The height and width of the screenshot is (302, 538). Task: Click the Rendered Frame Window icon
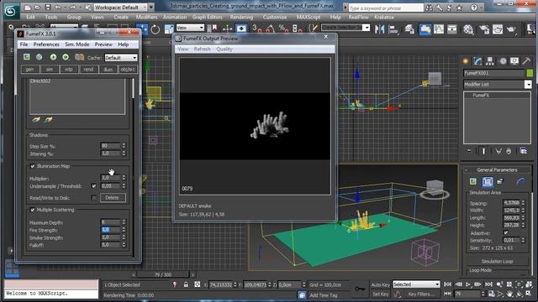498,29
